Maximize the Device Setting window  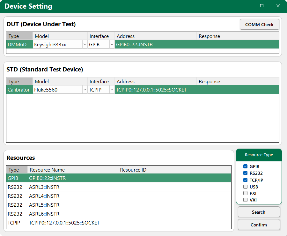point(262,6)
